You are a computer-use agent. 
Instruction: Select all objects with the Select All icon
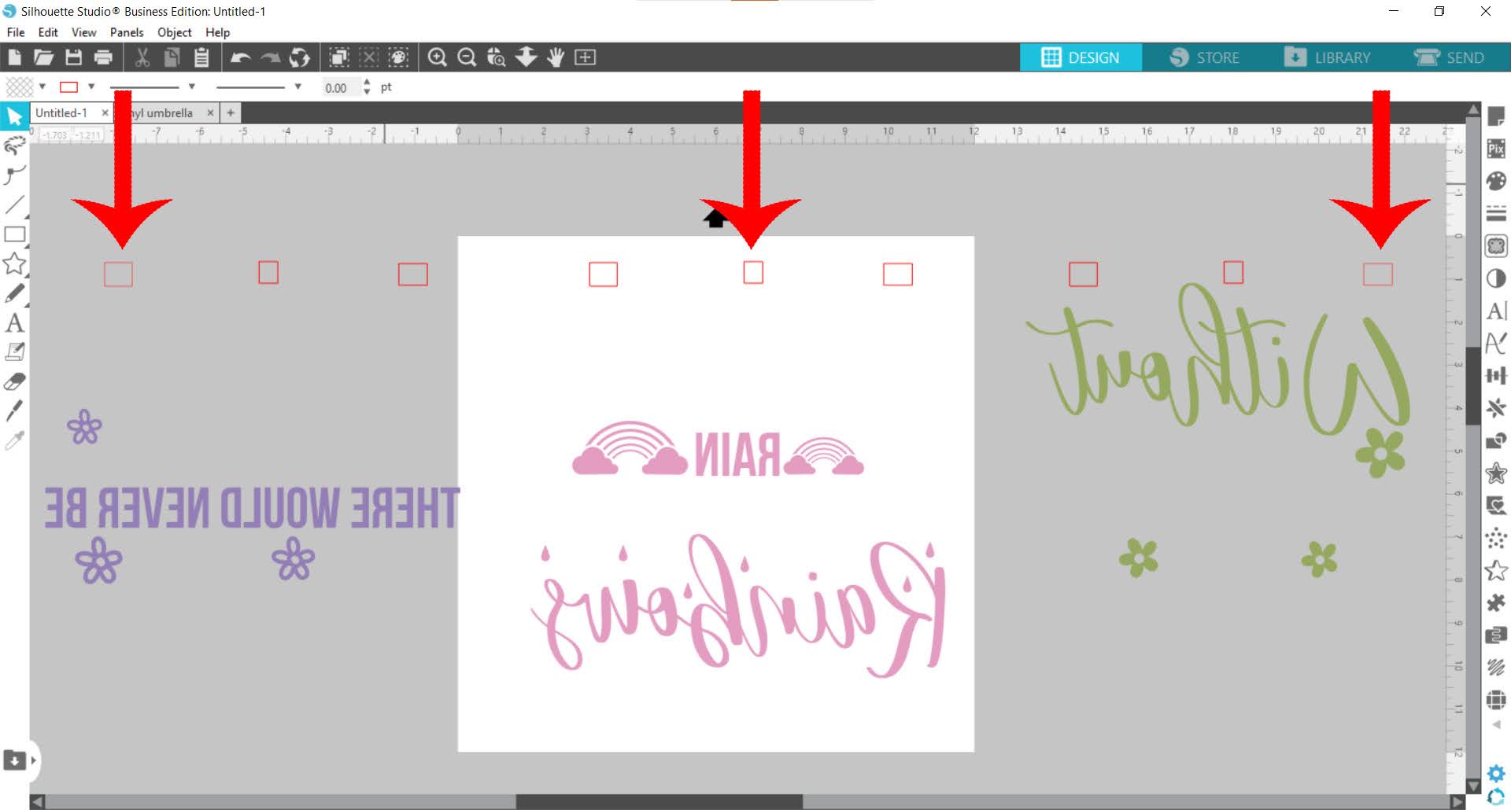pos(339,57)
